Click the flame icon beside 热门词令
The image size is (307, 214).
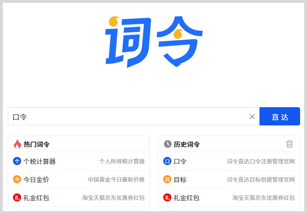pyautogui.click(x=17, y=144)
